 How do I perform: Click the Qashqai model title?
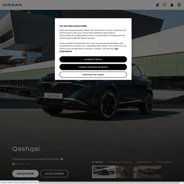coord(26,149)
